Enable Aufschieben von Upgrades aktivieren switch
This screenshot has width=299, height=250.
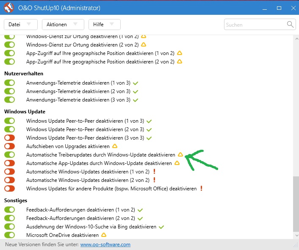tap(10, 146)
